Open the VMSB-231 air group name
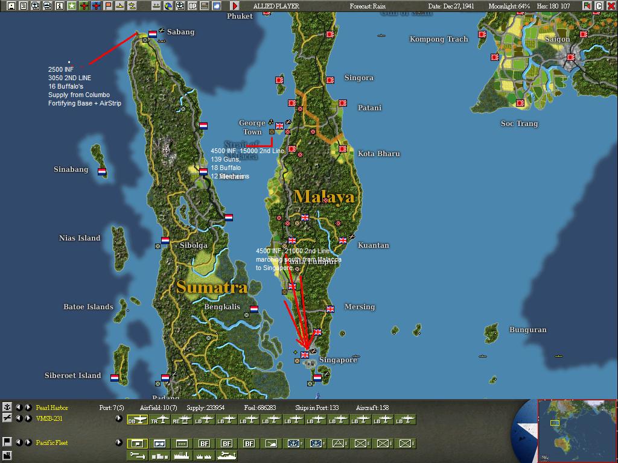This screenshot has width=618, height=463. 49,418
